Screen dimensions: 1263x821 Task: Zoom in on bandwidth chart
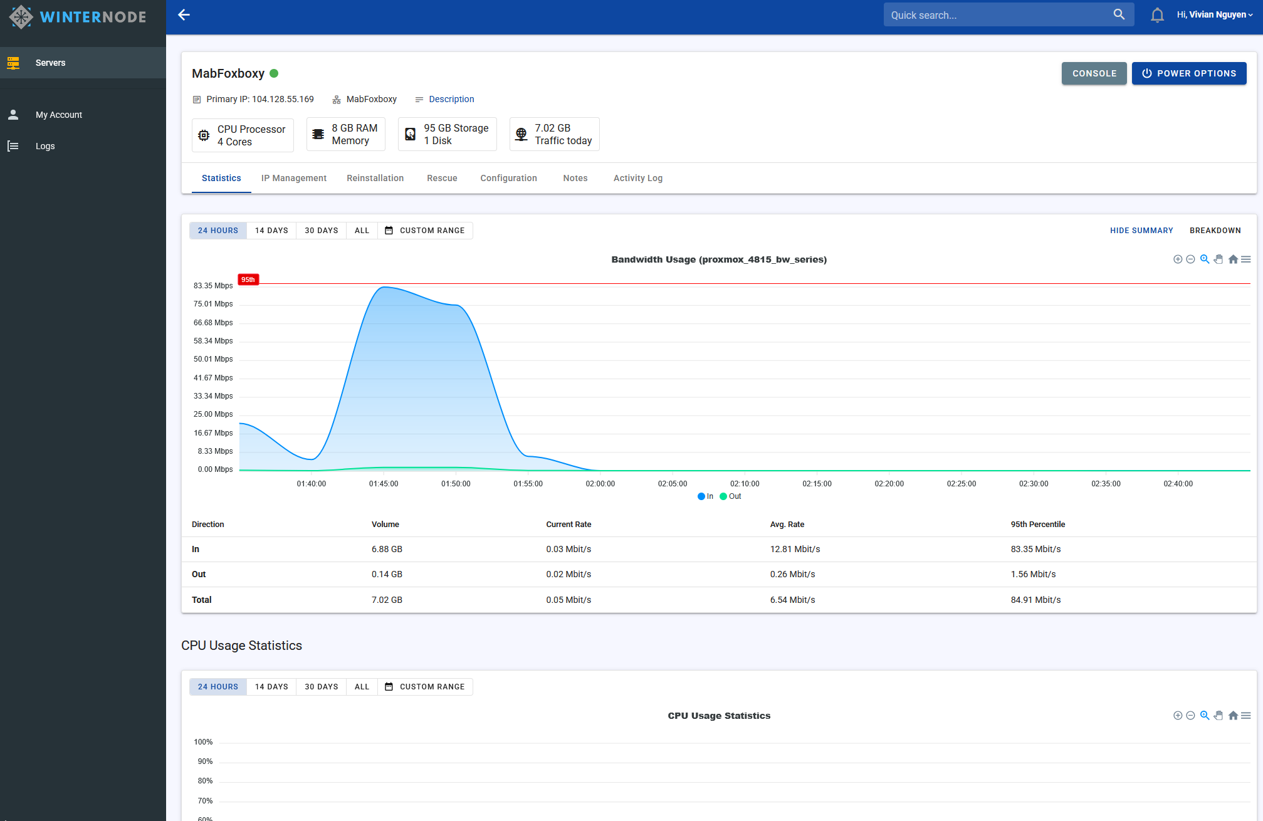click(1178, 259)
